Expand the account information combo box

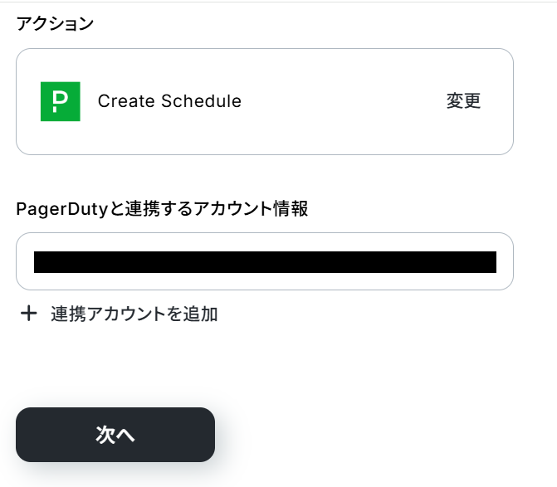click(x=265, y=261)
